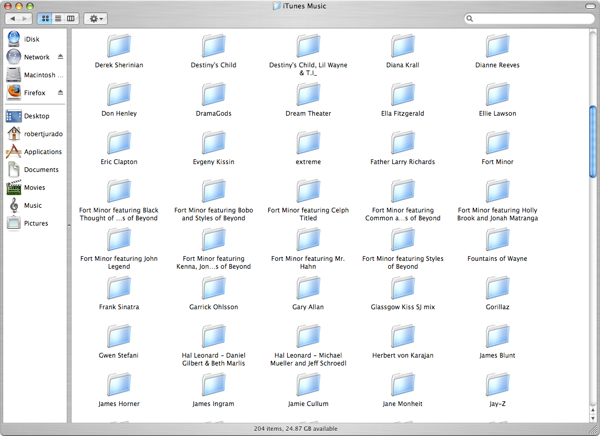
Task: Select the Evgeny Kissin folder
Action: [213, 148]
